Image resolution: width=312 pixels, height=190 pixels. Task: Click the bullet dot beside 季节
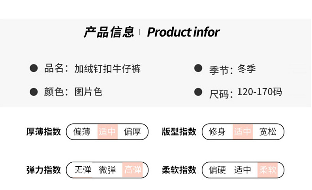[x=198, y=69]
